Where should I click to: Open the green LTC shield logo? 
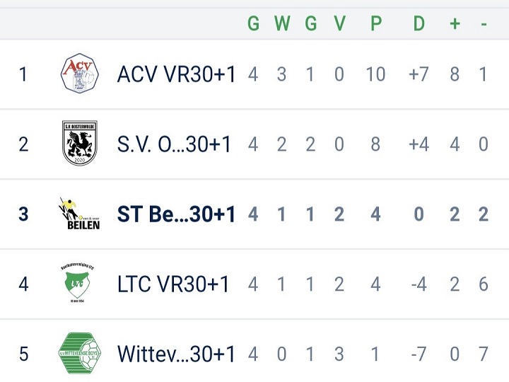click(78, 284)
